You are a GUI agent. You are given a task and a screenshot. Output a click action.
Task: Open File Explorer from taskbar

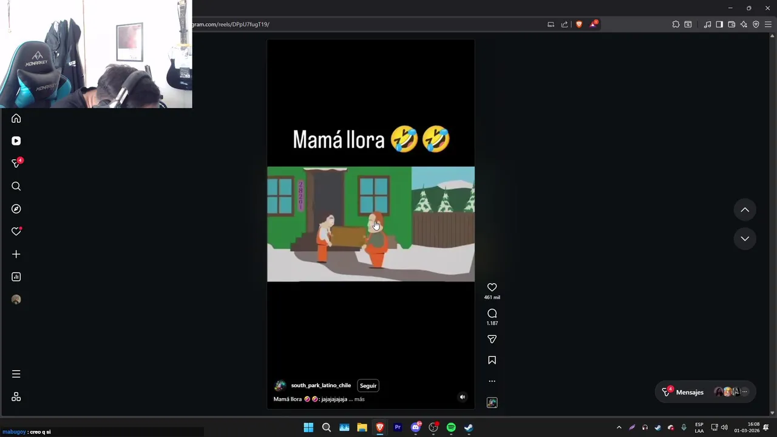click(x=362, y=427)
